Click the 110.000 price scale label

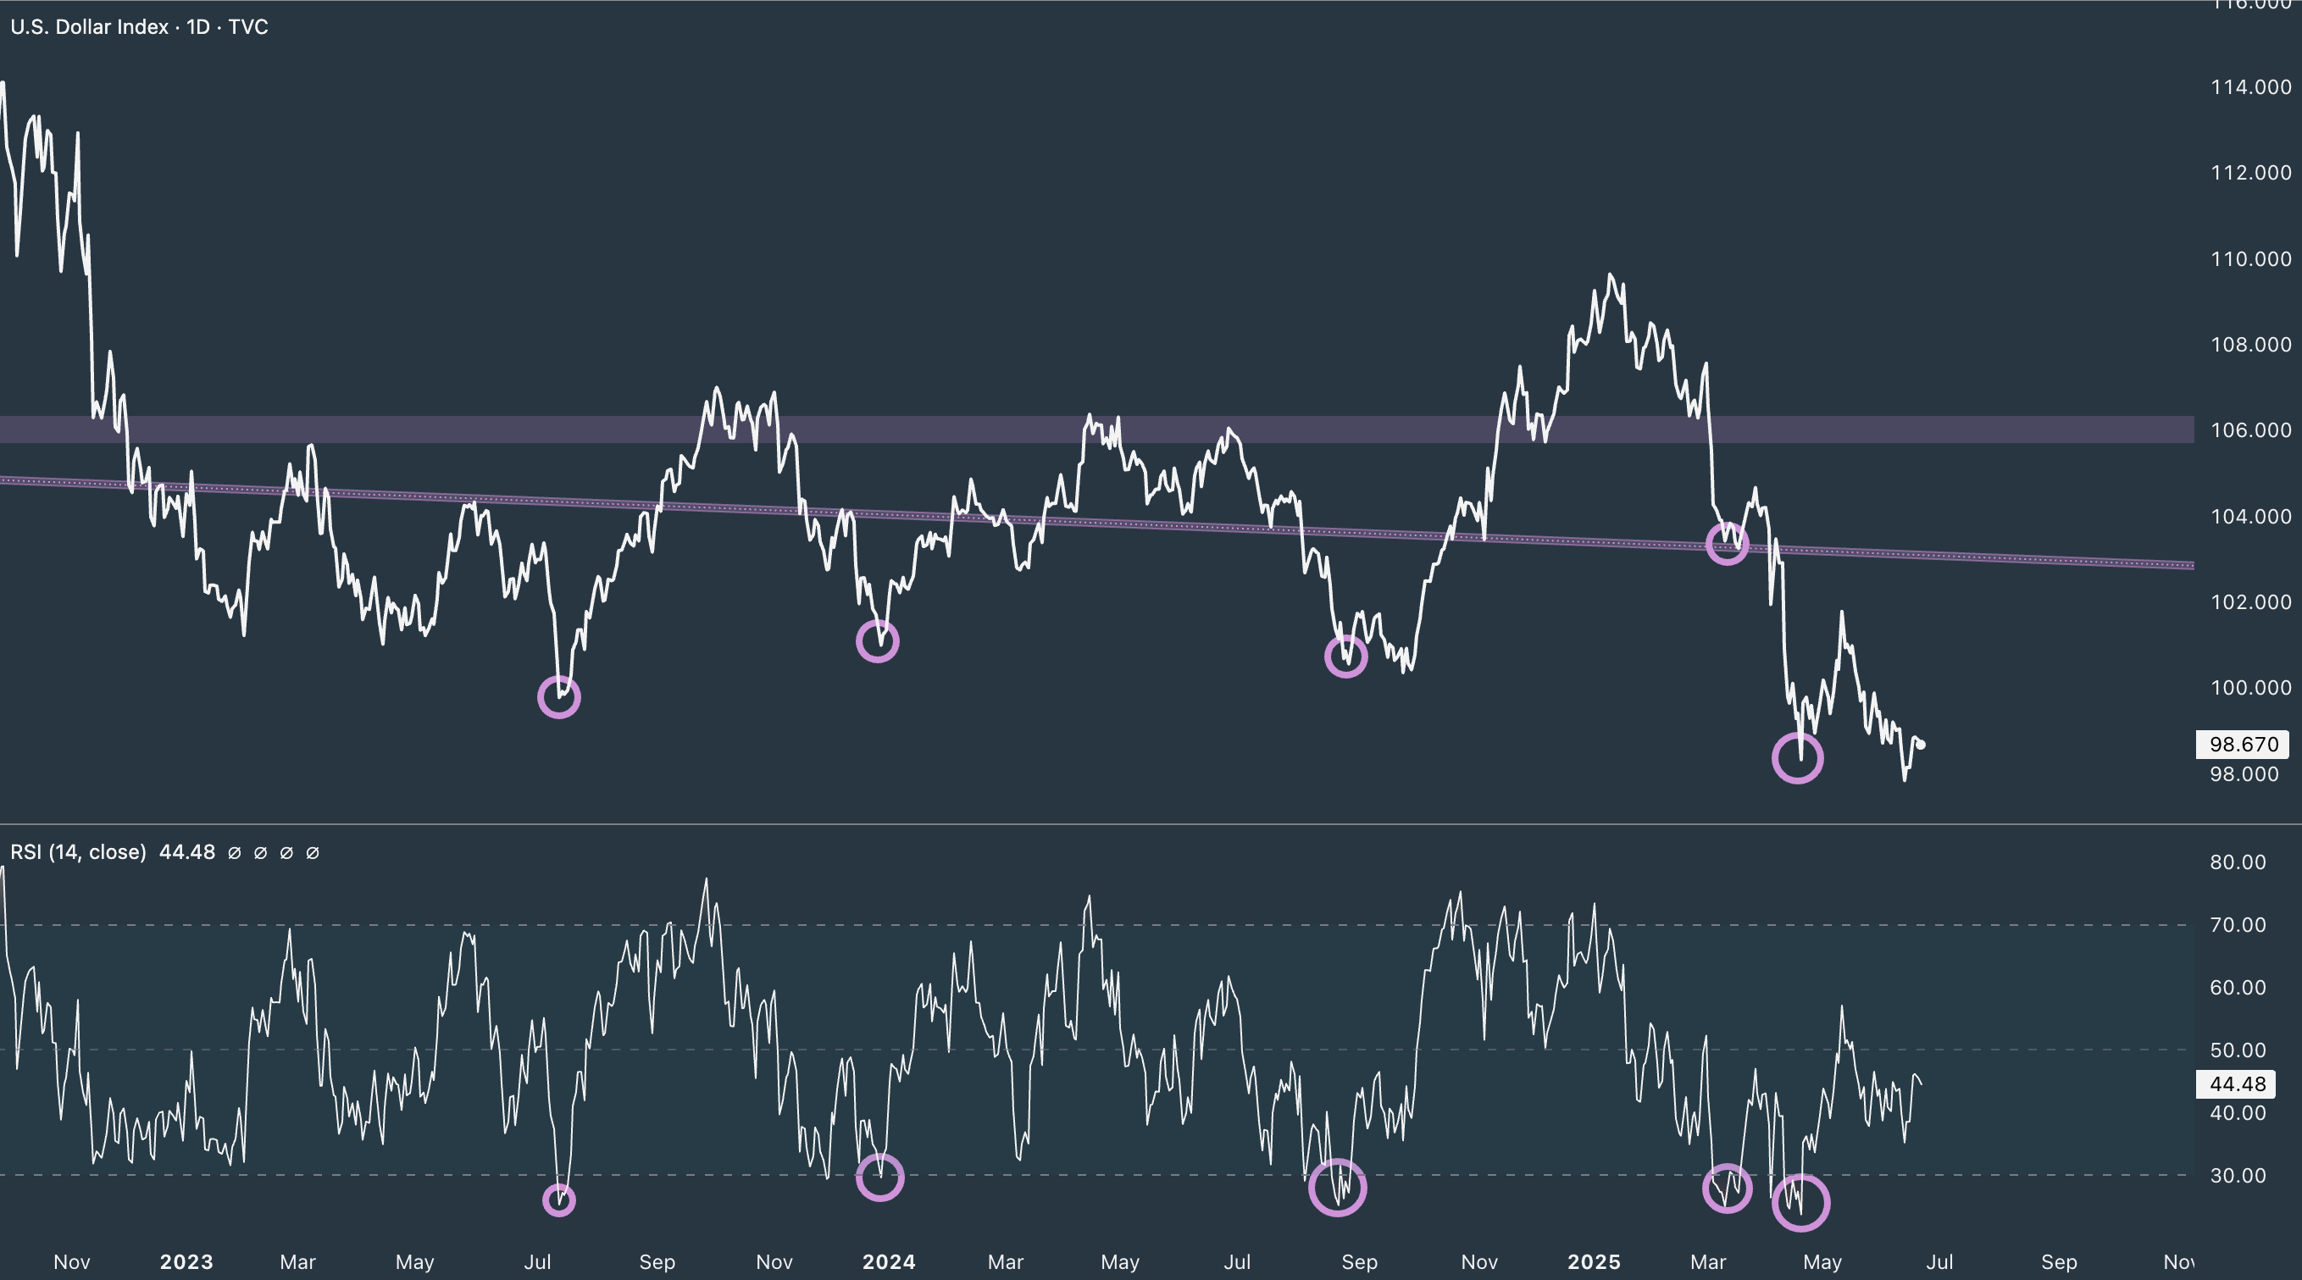2250,259
